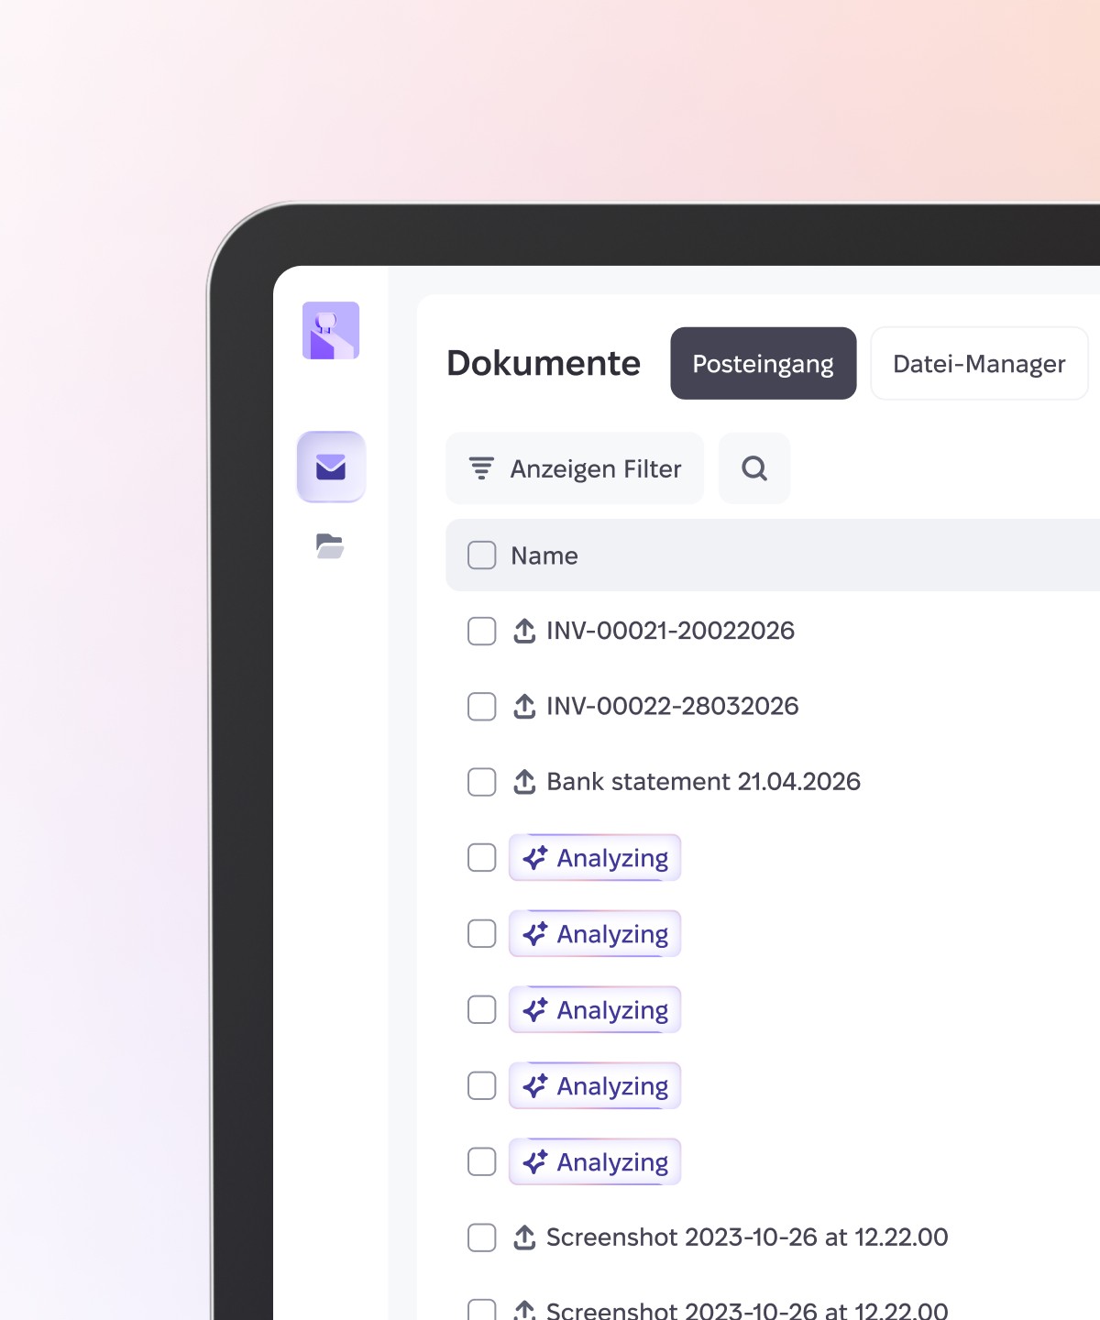Switch to the Datei-Manager tab
1100x1320 pixels.
point(979,363)
